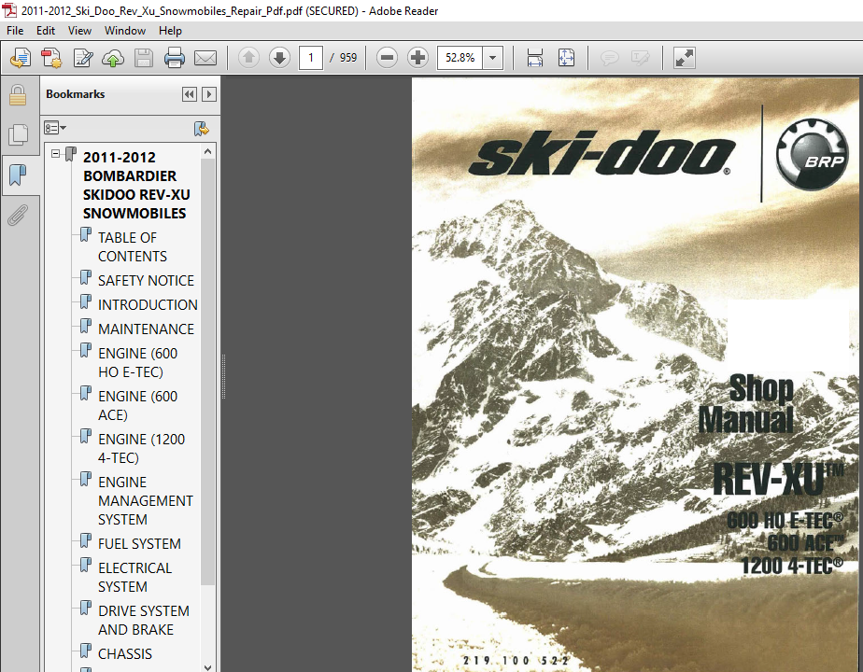Click the bookmarks scrollbar up arrow
863x672 pixels.
pos(207,151)
